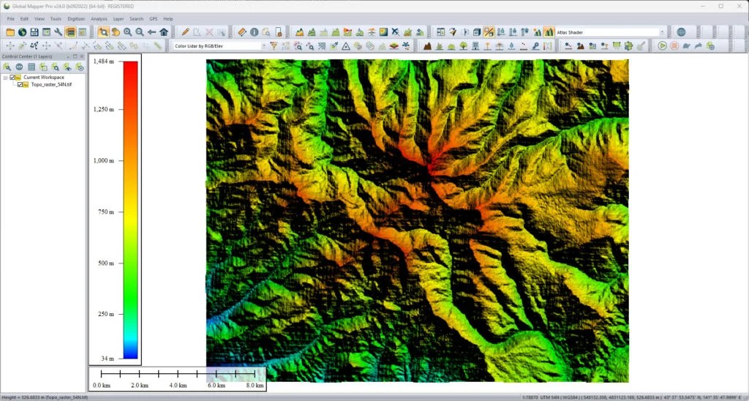Click the building classification icon
Image resolution: width=749 pixels, height=401 pixels.
point(475,46)
